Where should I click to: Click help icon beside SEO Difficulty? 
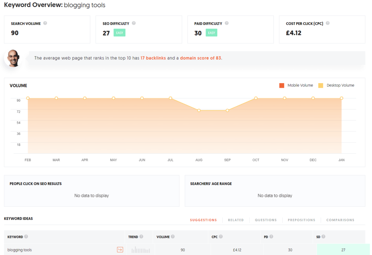tap(134, 23)
